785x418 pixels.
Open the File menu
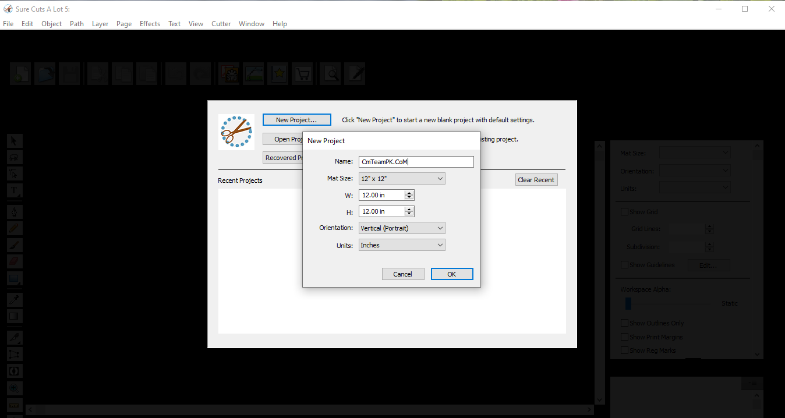(x=8, y=24)
